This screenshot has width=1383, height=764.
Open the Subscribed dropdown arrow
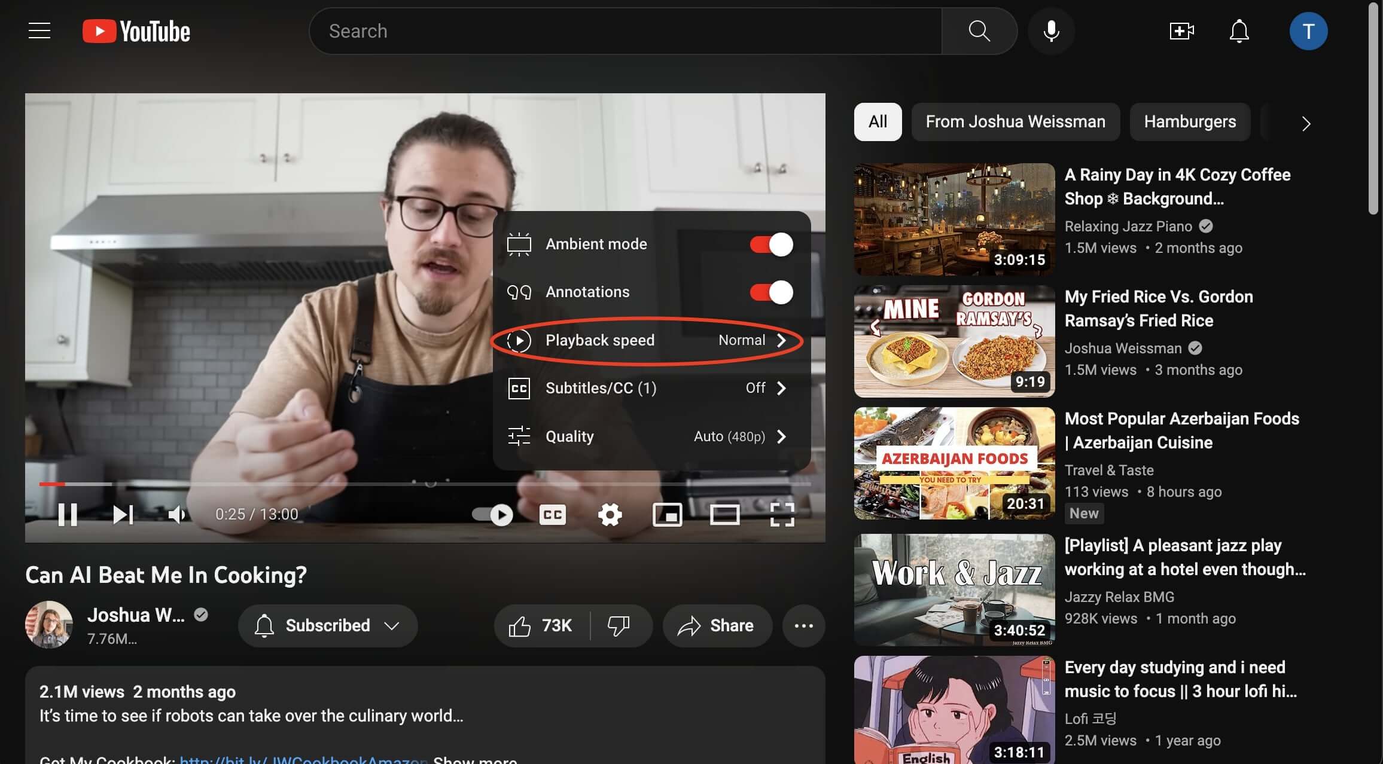(392, 625)
